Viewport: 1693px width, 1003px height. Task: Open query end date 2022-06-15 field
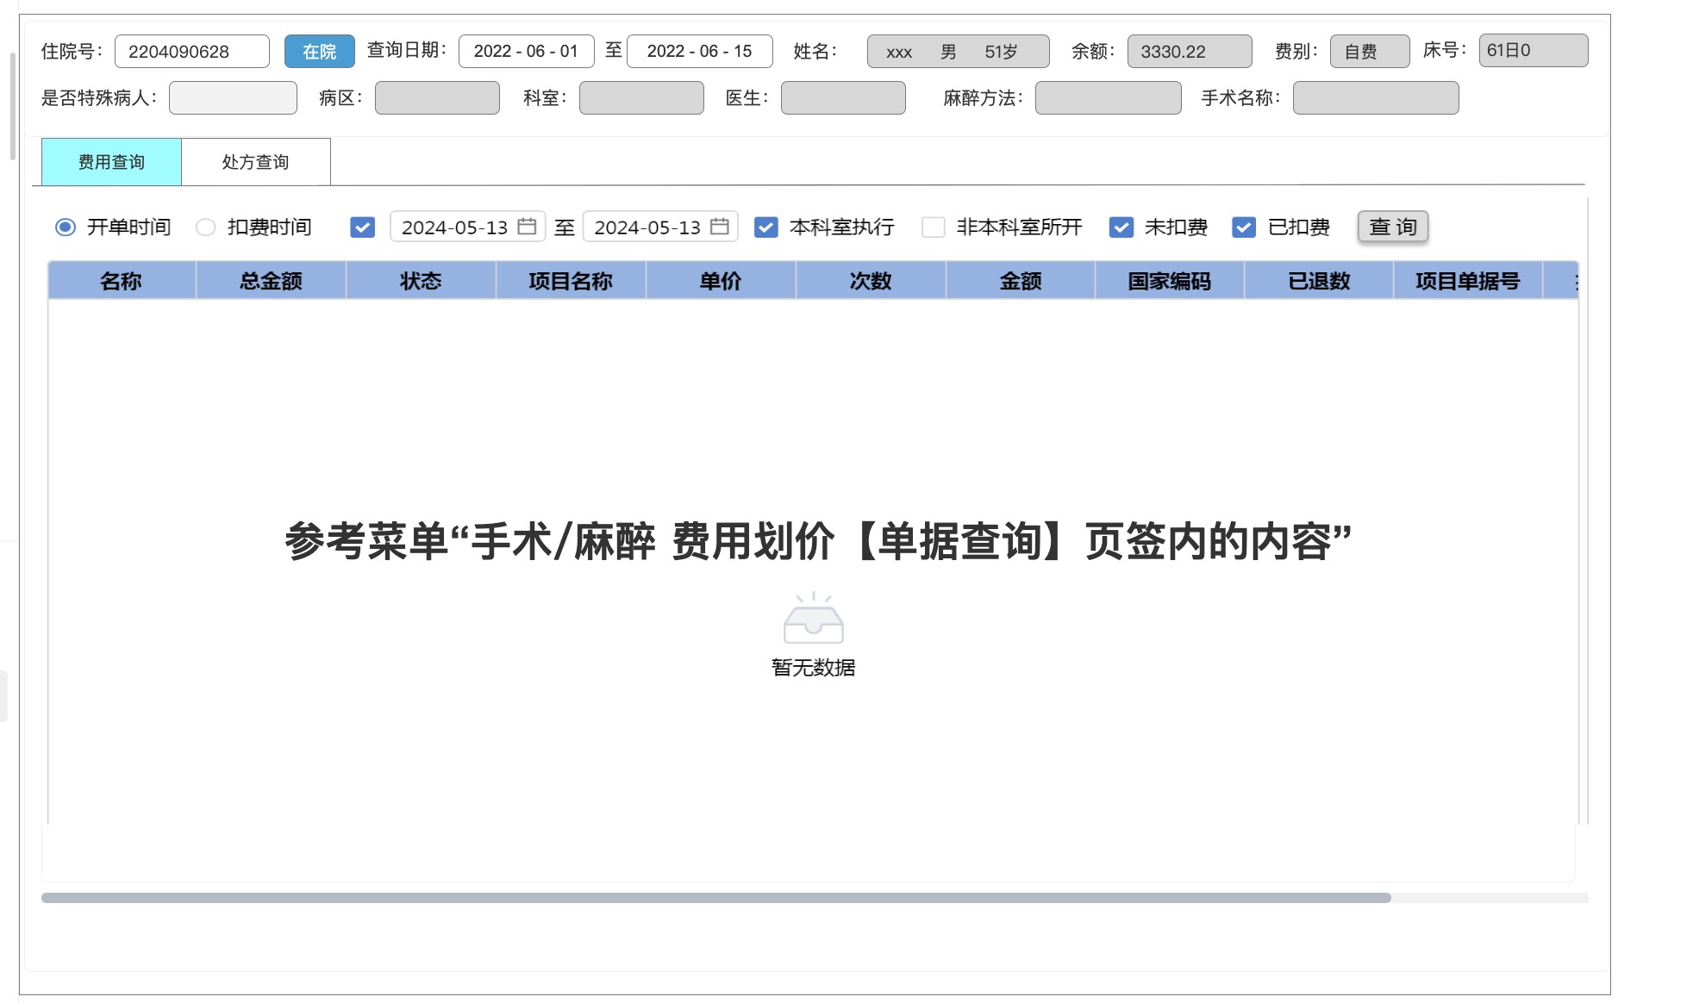[x=699, y=52]
